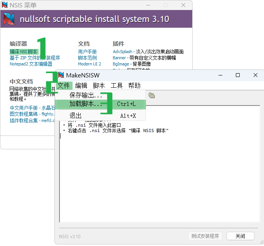Choose 保存输出... from the file menu
The height and width of the screenshot is (246, 264).
tap(100, 95)
